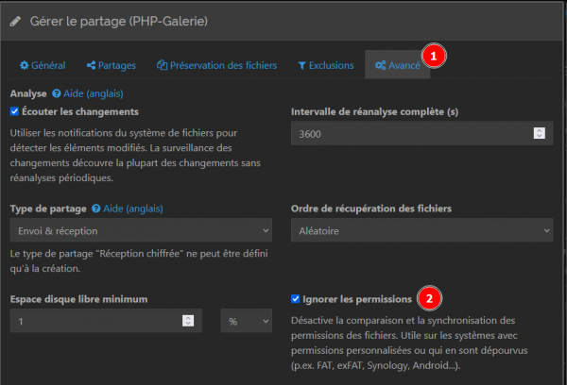Click help question icon beside Type de partage
The image size is (567, 385).
coord(96,209)
